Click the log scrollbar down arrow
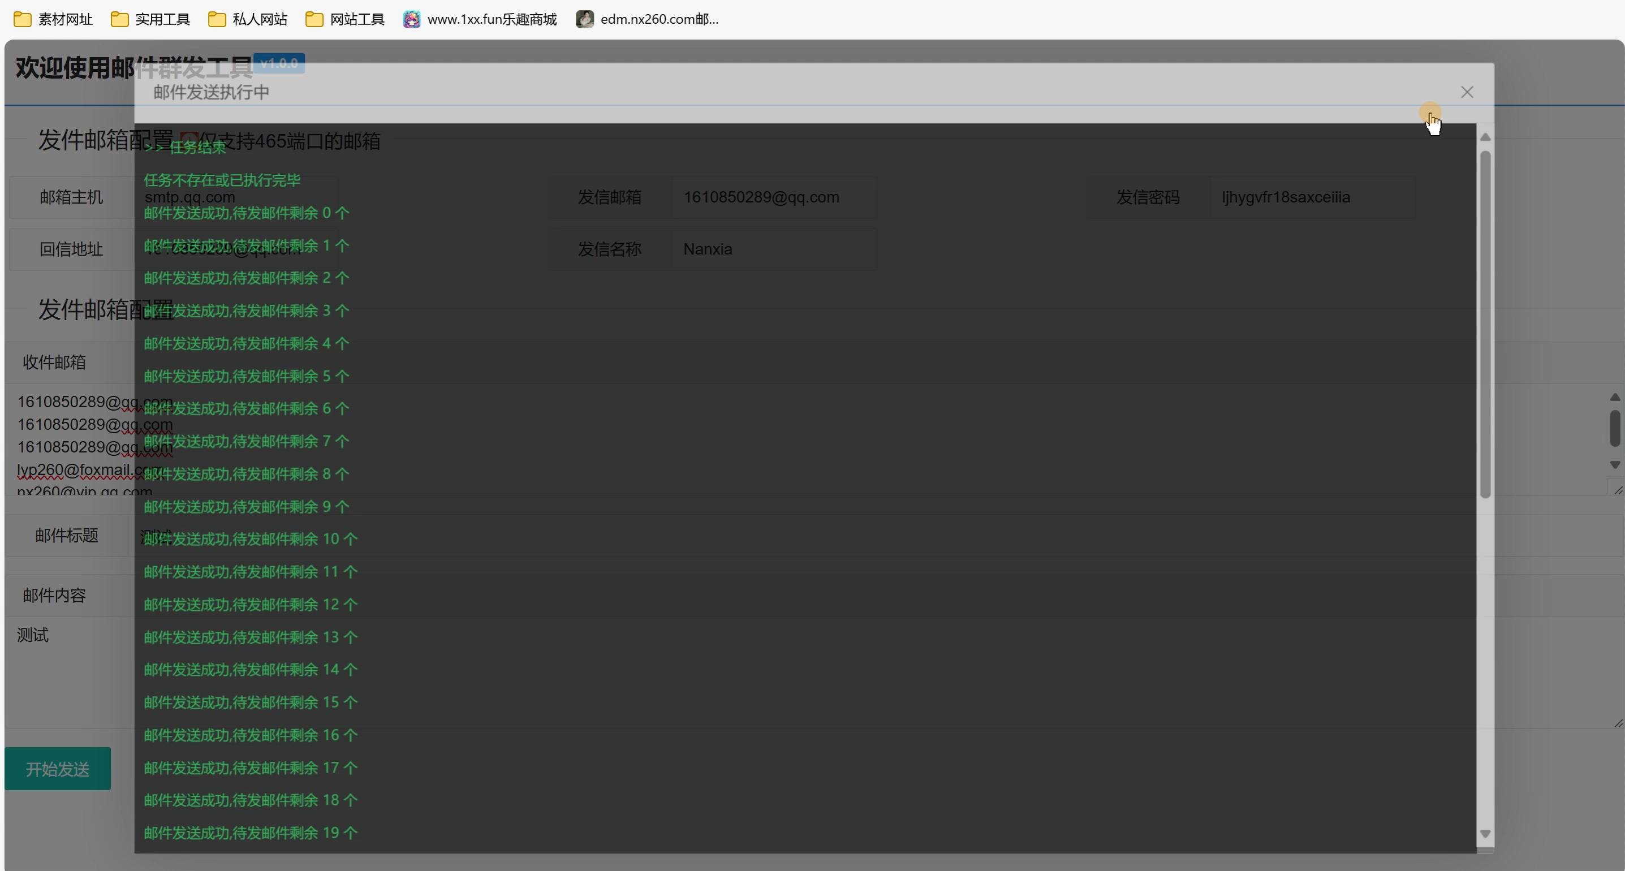The image size is (1625, 871). pos(1485,834)
